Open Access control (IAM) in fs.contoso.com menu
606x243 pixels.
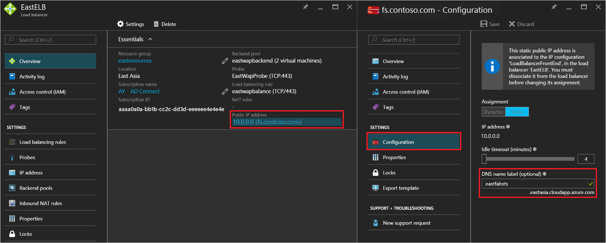pyautogui.click(x=414, y=92)
